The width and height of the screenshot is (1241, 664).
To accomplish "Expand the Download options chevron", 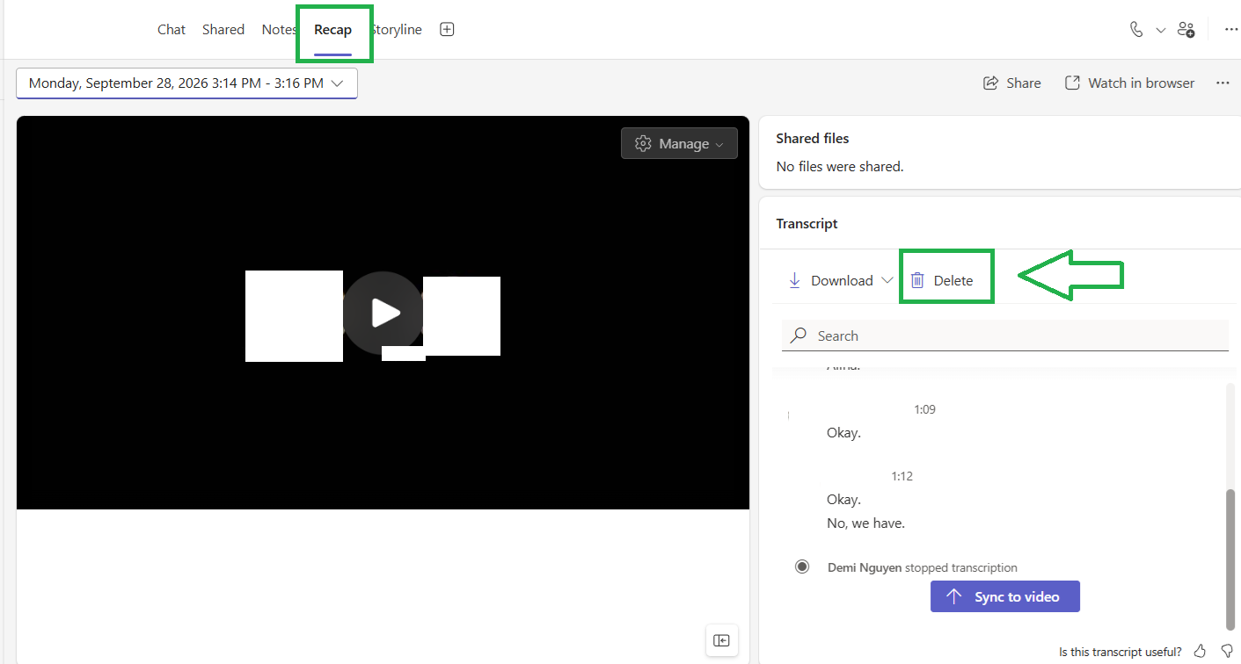I will pyautogui.click(x=887, y=280).
